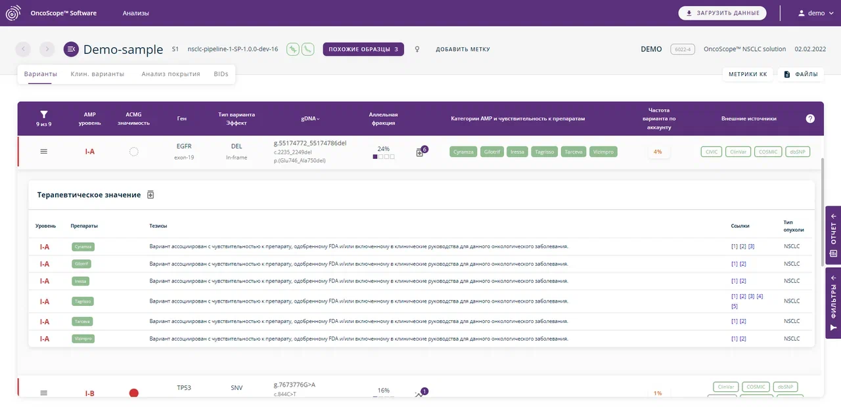Open reference [3] in the Cyramza row
The image size is (841, 407).
(x=752, y=246)
